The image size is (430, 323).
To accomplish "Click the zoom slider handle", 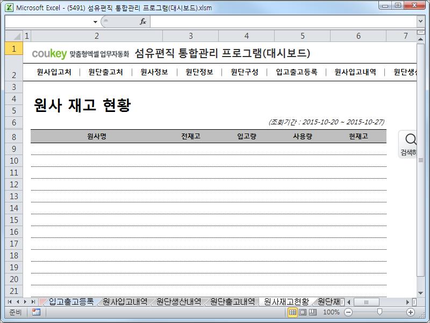I will pyautogui.click(x=379, y=312).
